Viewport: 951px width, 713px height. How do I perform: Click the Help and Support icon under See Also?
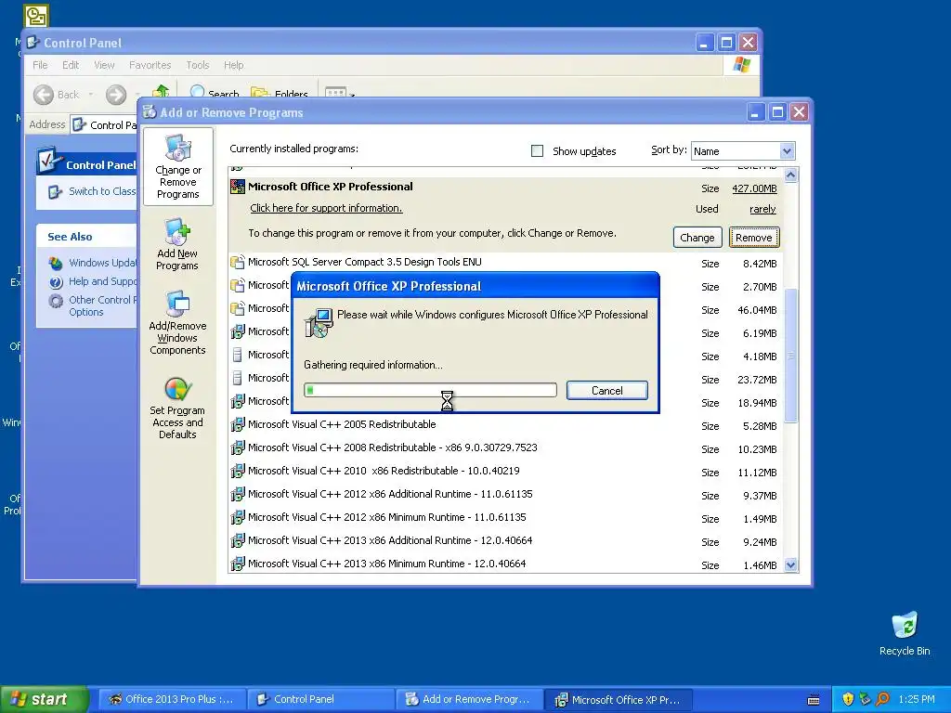coord(56,282)
